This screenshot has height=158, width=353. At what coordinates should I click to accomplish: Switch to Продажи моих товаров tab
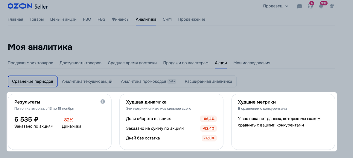[31, 63]
